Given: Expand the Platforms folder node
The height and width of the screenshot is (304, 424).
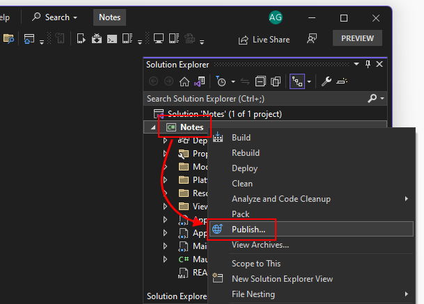Looking at the screenshot, I should [x=165, y=180].
